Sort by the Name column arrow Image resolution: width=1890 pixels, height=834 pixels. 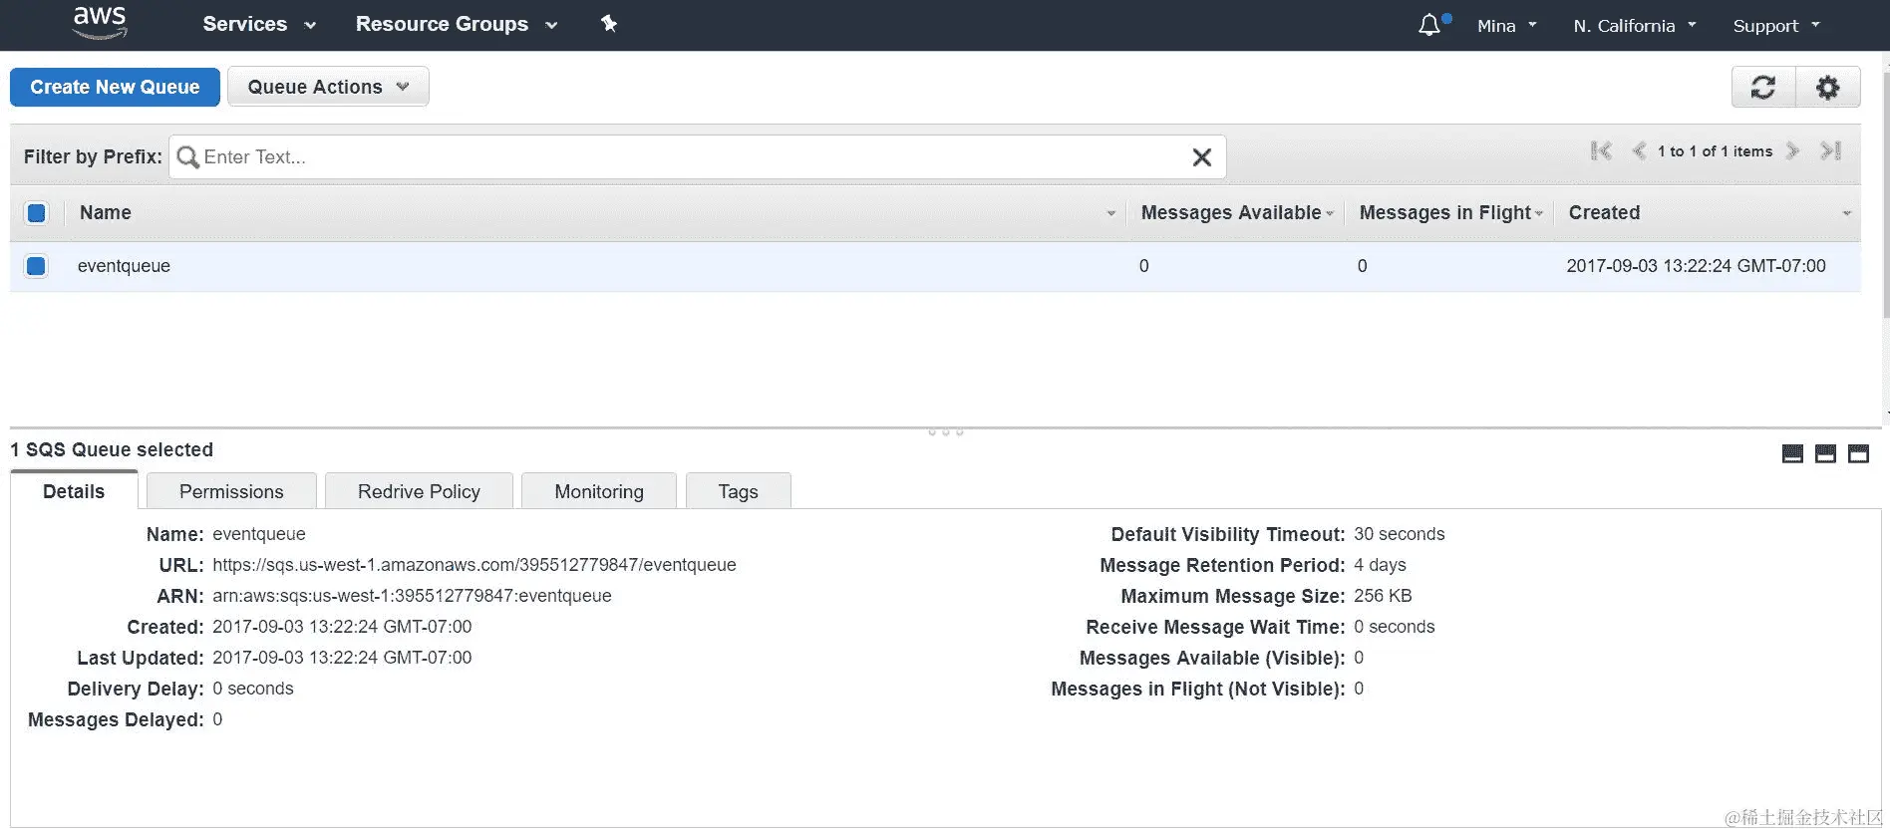click(x=1110, y=214)
